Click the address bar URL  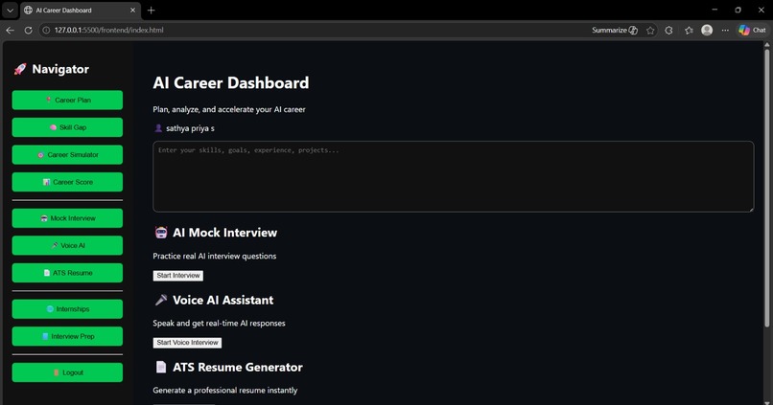(x=109, y=30)
